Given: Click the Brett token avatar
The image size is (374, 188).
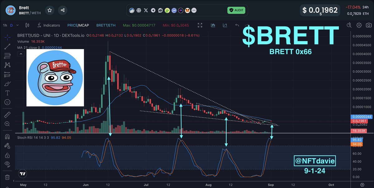Looking at the screenshot, I should (11, 10).
